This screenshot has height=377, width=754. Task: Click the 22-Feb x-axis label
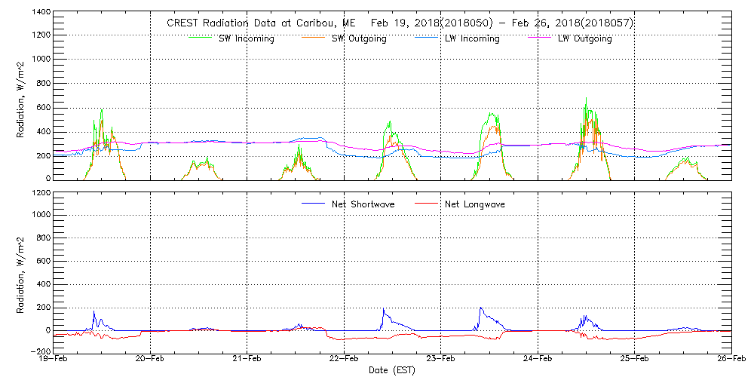click(x=344, y=360)
